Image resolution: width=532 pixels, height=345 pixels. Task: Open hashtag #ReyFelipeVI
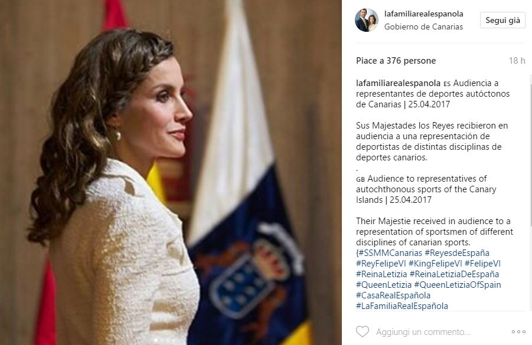(381, 264)
